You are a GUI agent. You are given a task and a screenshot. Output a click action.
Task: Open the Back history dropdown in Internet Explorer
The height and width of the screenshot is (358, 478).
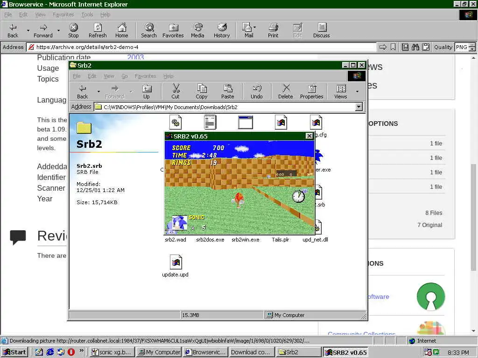tap(28, 31)
